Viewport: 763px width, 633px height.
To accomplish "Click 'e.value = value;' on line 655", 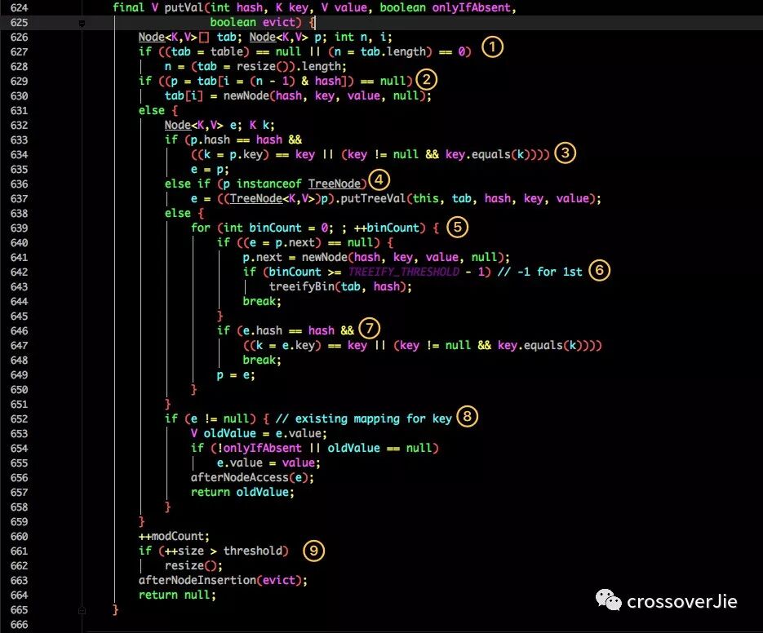I will point(268,463).
